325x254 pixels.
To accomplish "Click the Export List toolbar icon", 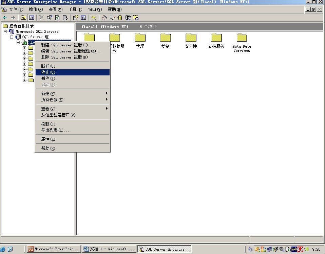I will pos(65,18).
